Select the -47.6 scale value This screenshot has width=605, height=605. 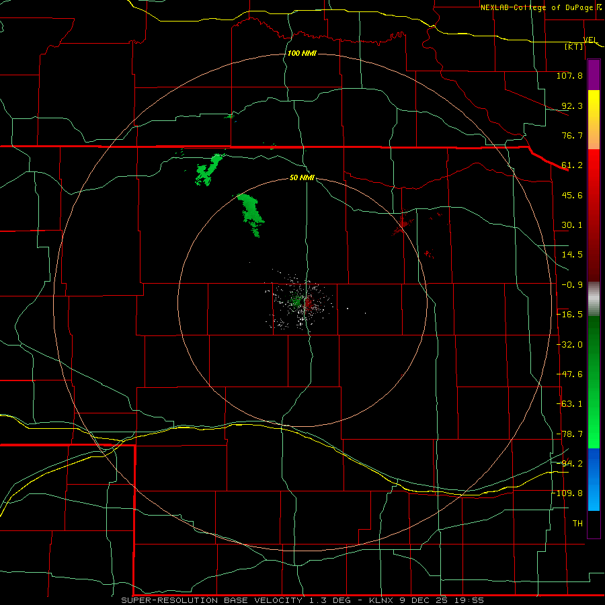(x=569, y=374)
